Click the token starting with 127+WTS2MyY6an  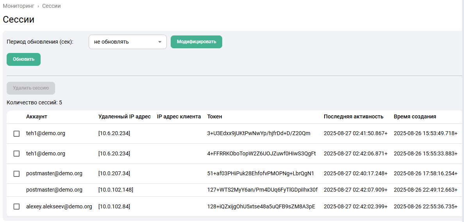[262, 190]
